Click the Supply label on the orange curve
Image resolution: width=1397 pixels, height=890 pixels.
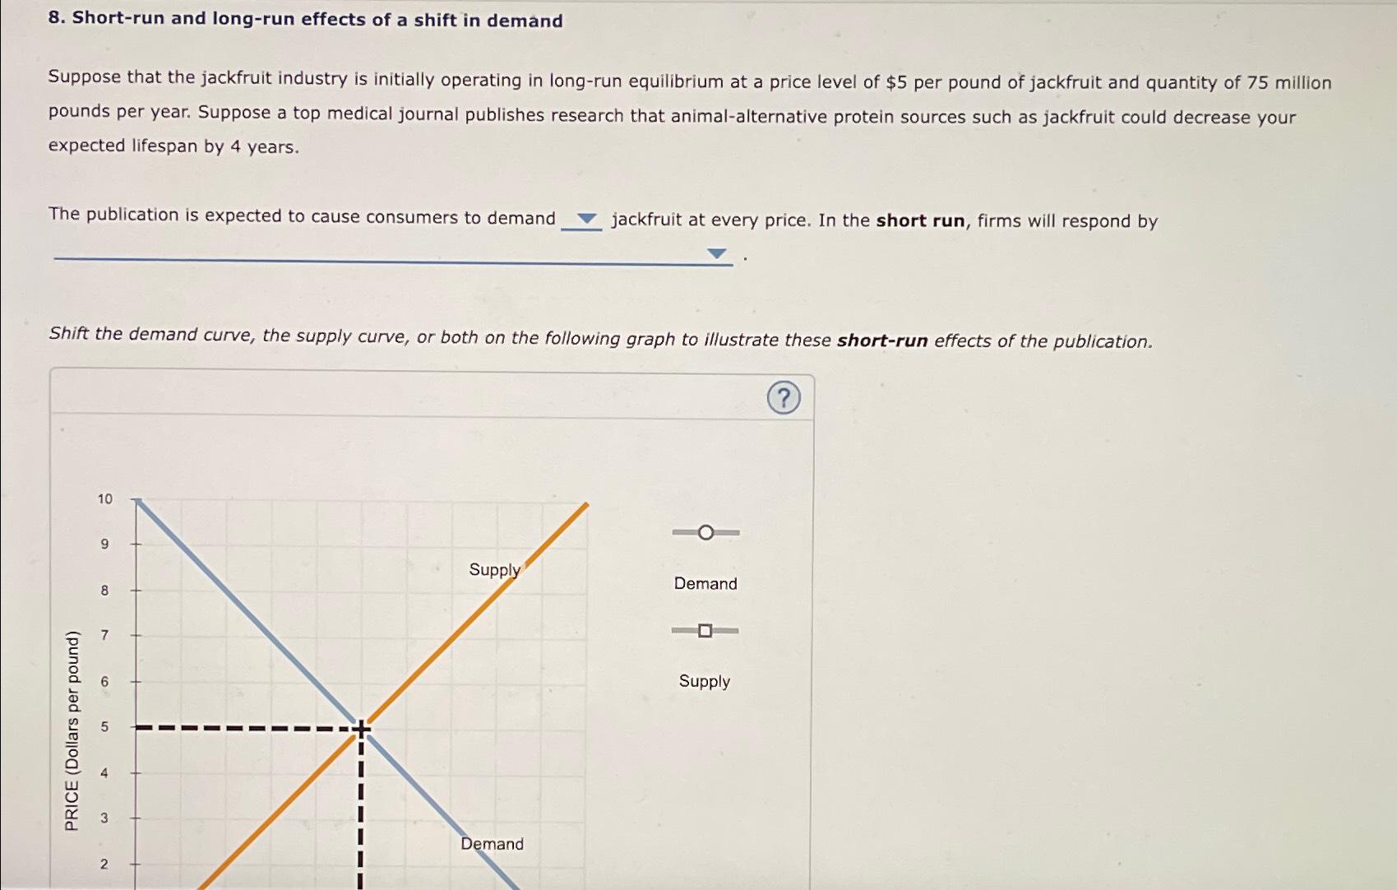(x=493, y=569)
